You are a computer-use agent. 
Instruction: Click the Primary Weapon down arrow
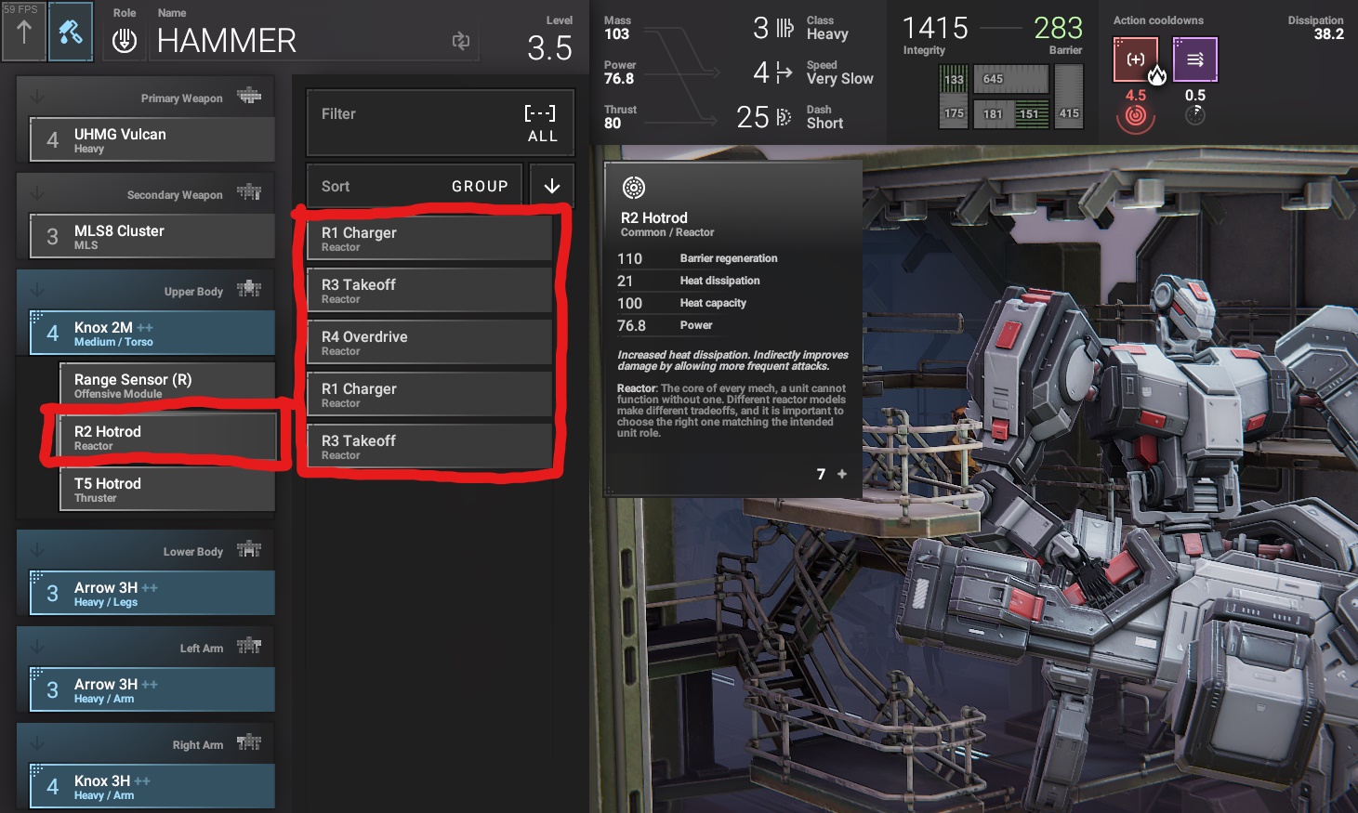click(x=37, y=96)
